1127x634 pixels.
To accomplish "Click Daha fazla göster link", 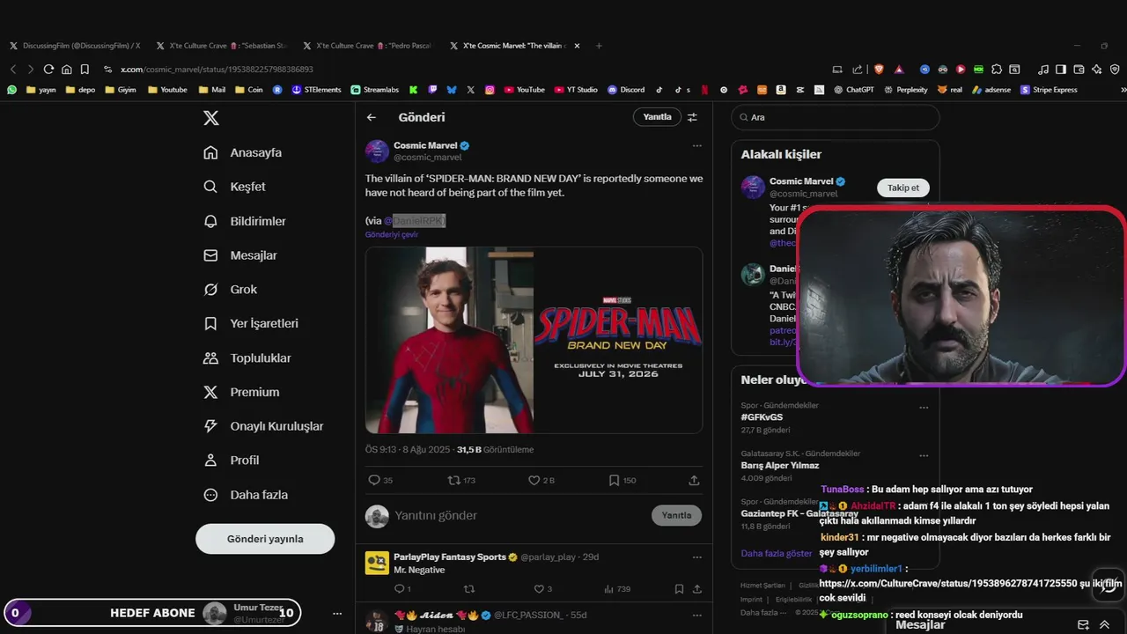I will point(777,554).
